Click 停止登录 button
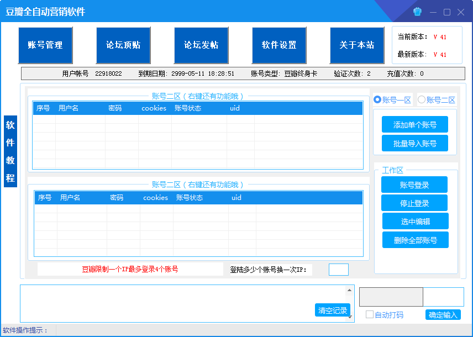This screenshot has height=337, width=473. click(x=414, y=203)
